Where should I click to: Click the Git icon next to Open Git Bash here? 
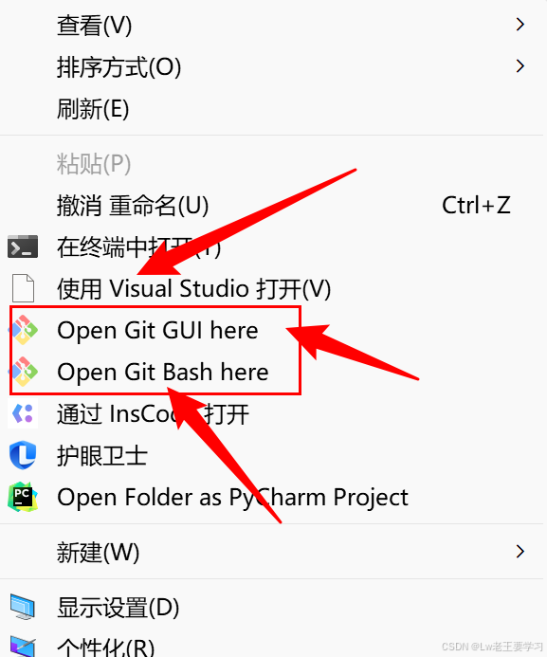(23, 372)
